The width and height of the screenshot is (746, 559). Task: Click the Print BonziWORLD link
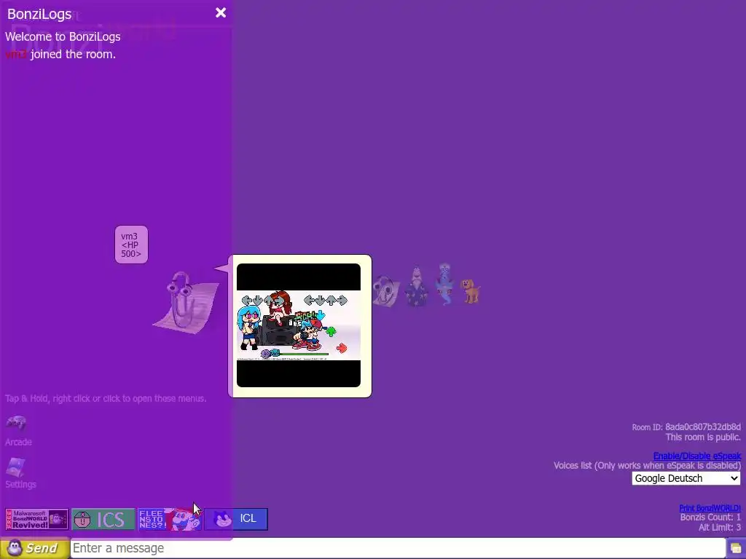pyautogui.click(x=710, y=508)
